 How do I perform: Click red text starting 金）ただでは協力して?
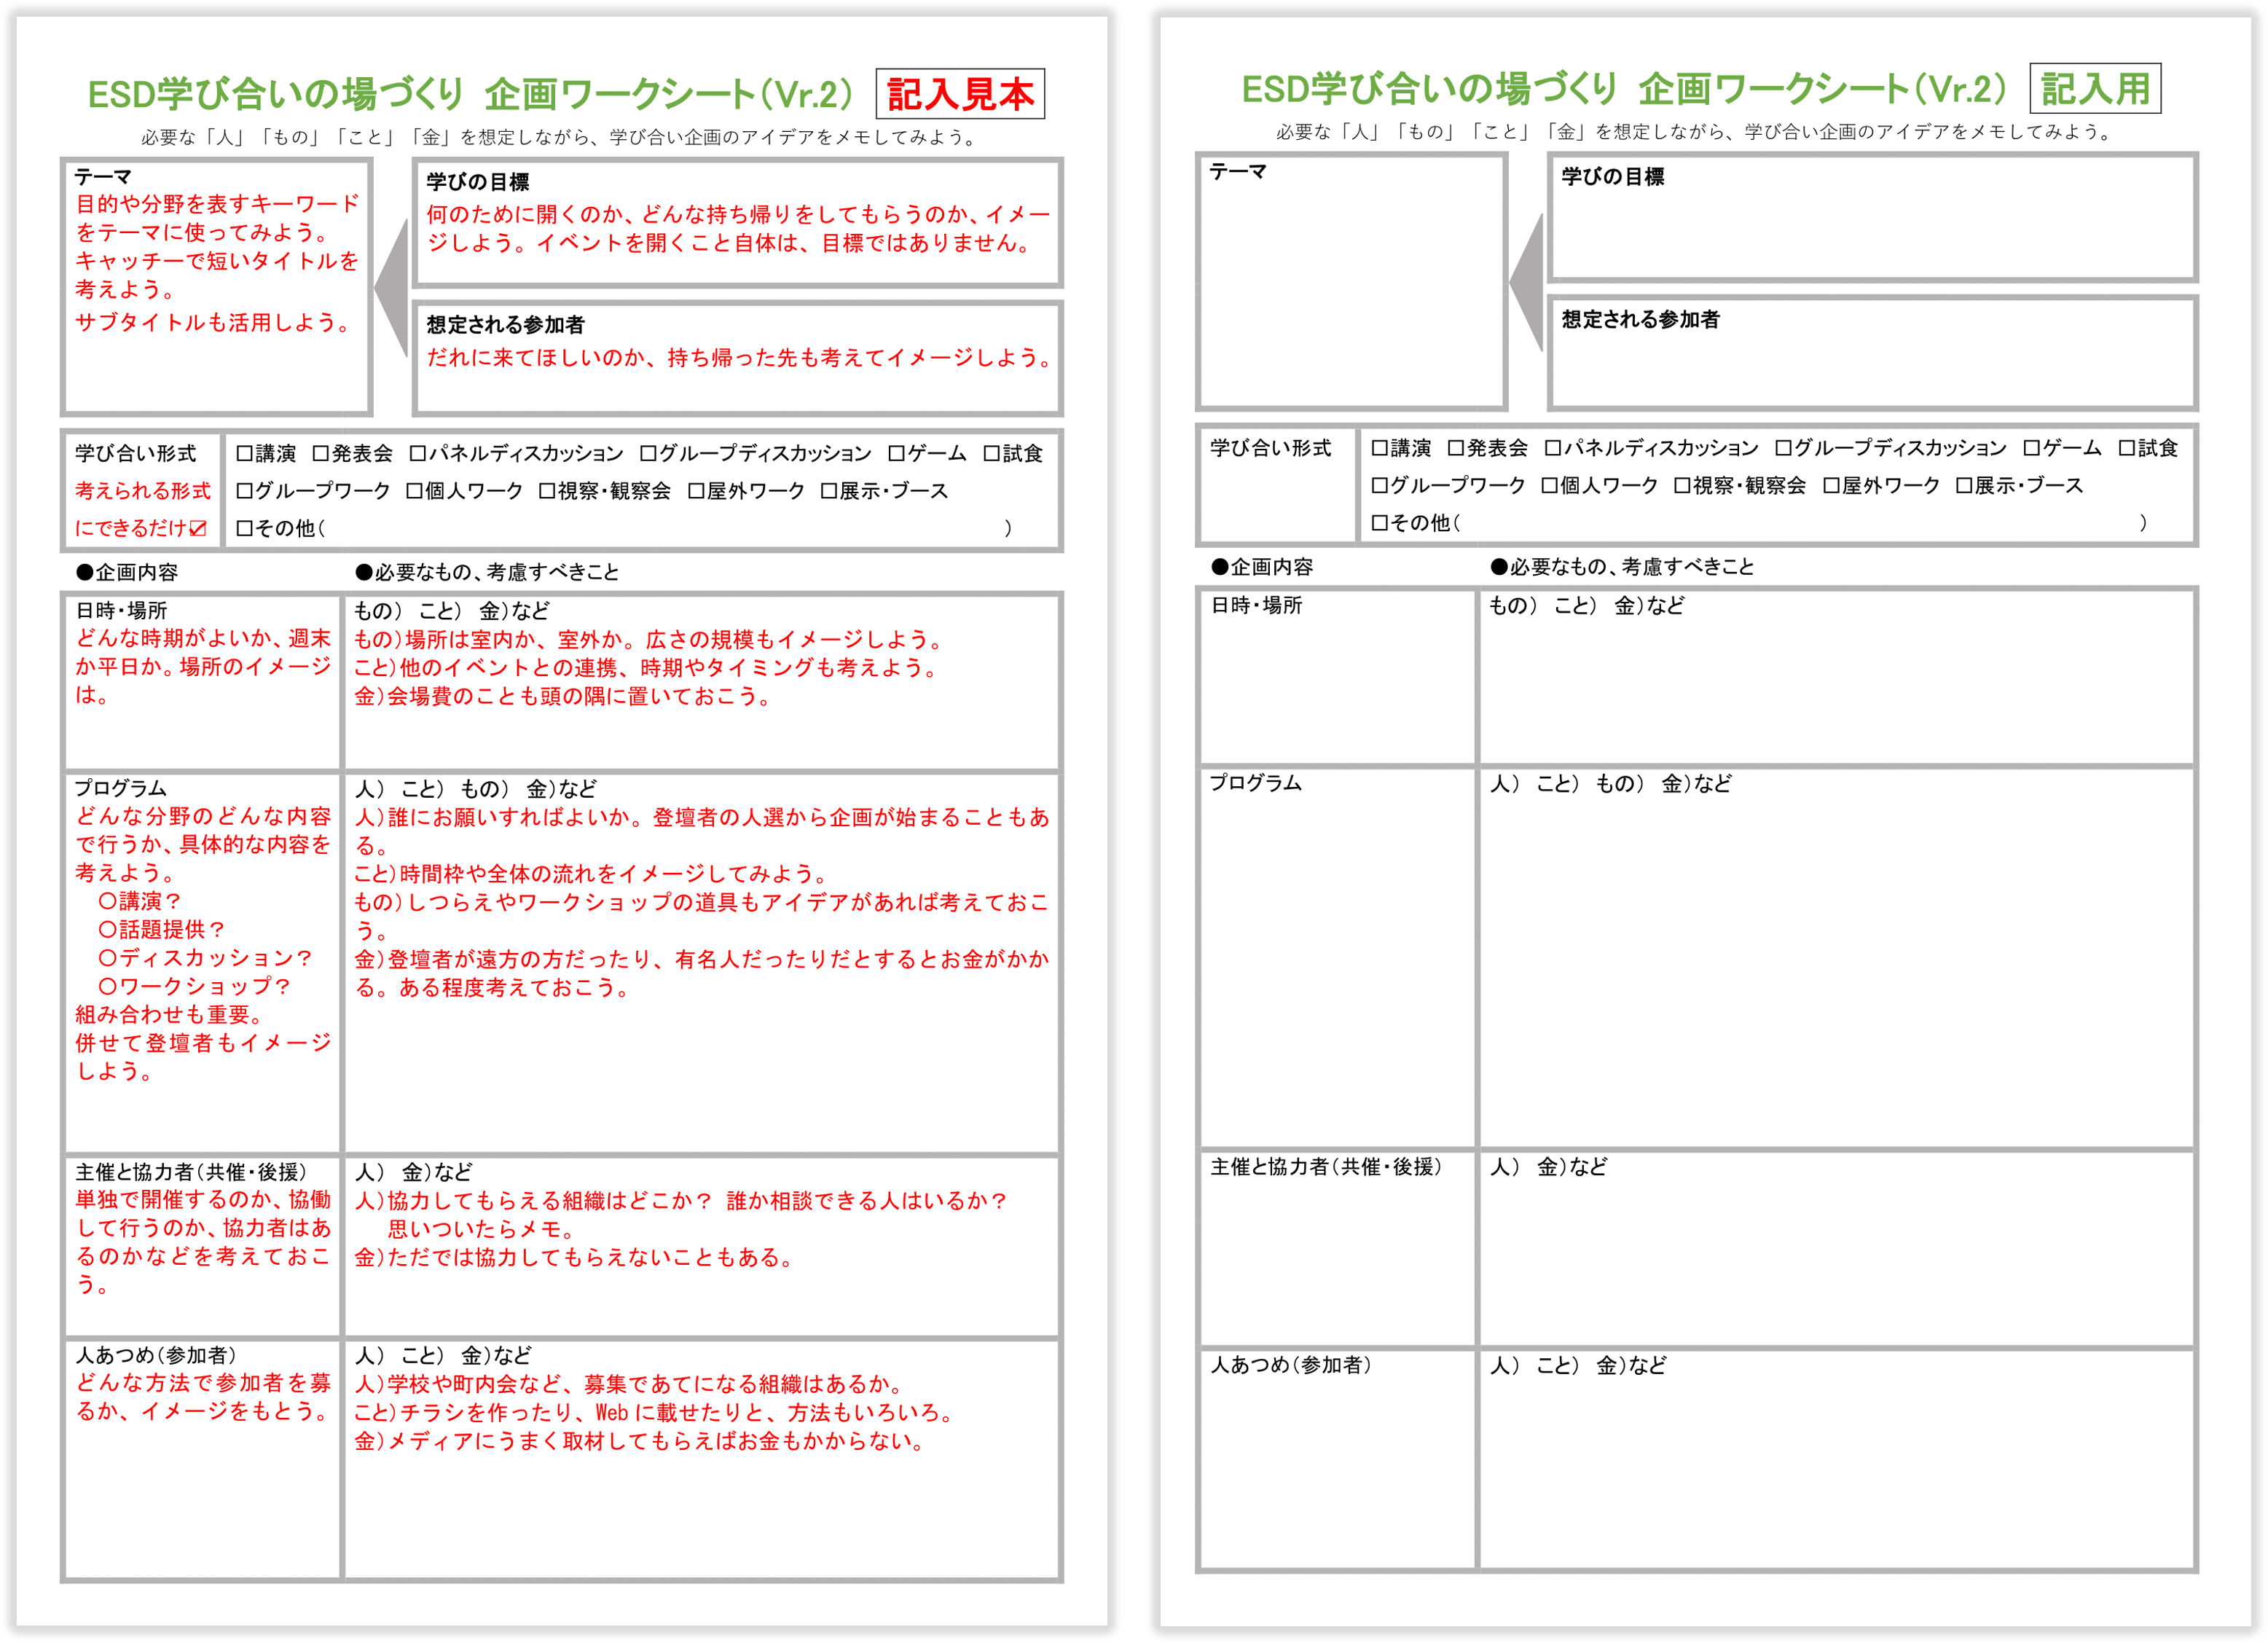[575, 1257]
